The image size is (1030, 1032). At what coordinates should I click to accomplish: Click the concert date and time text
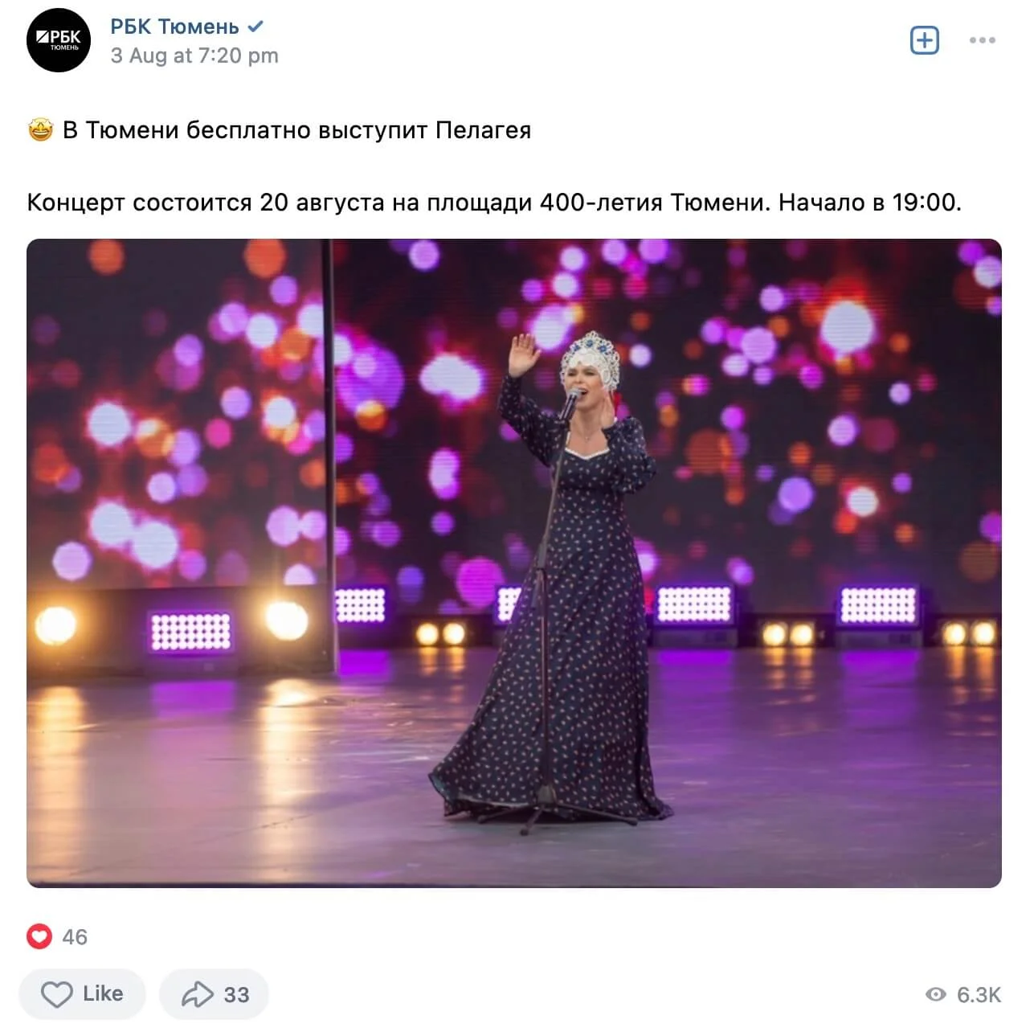tap(494, 202)
